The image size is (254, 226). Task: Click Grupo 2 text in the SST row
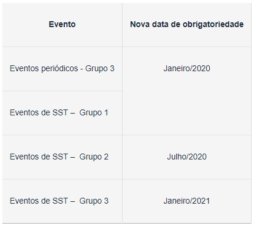(x=94, y=157)
